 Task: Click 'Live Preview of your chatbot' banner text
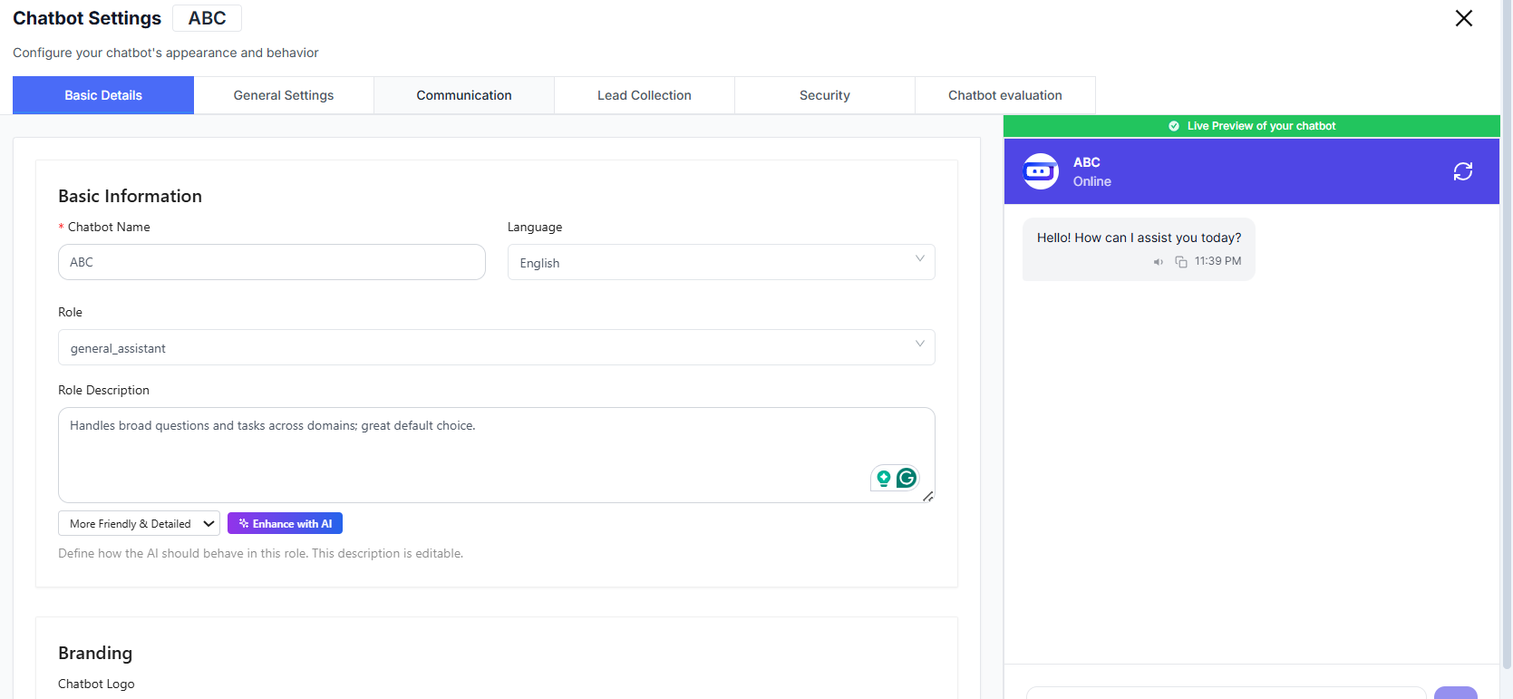[1261, 126]
